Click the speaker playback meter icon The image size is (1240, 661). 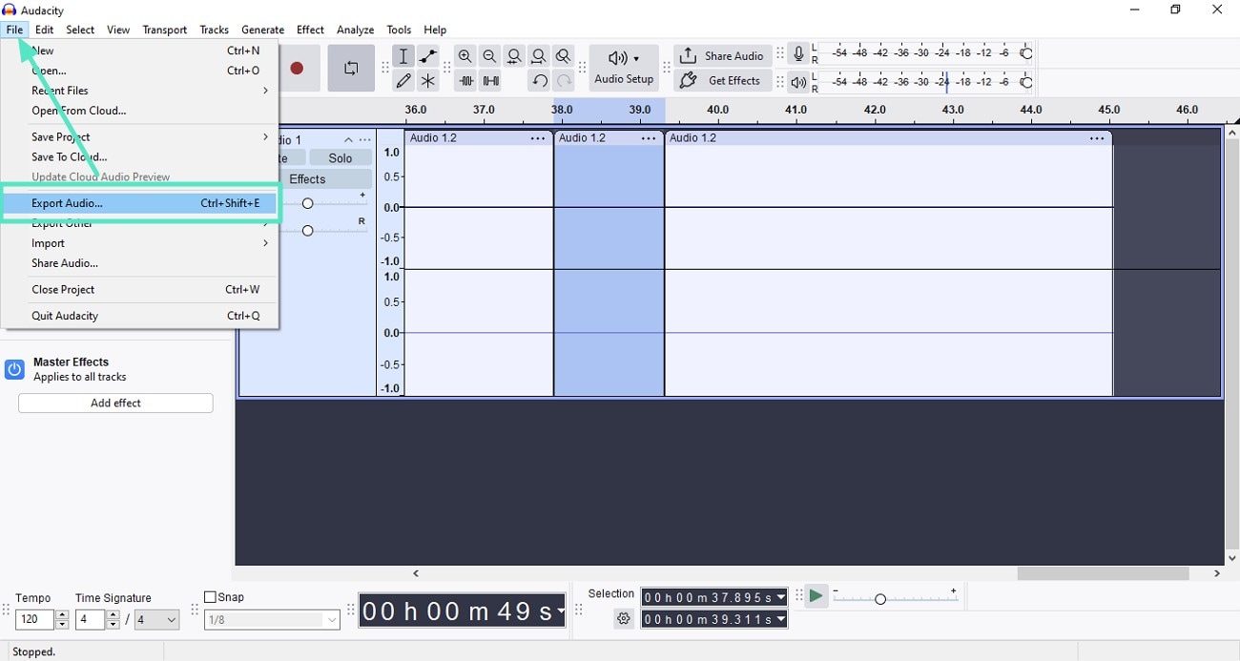[798, 83]
